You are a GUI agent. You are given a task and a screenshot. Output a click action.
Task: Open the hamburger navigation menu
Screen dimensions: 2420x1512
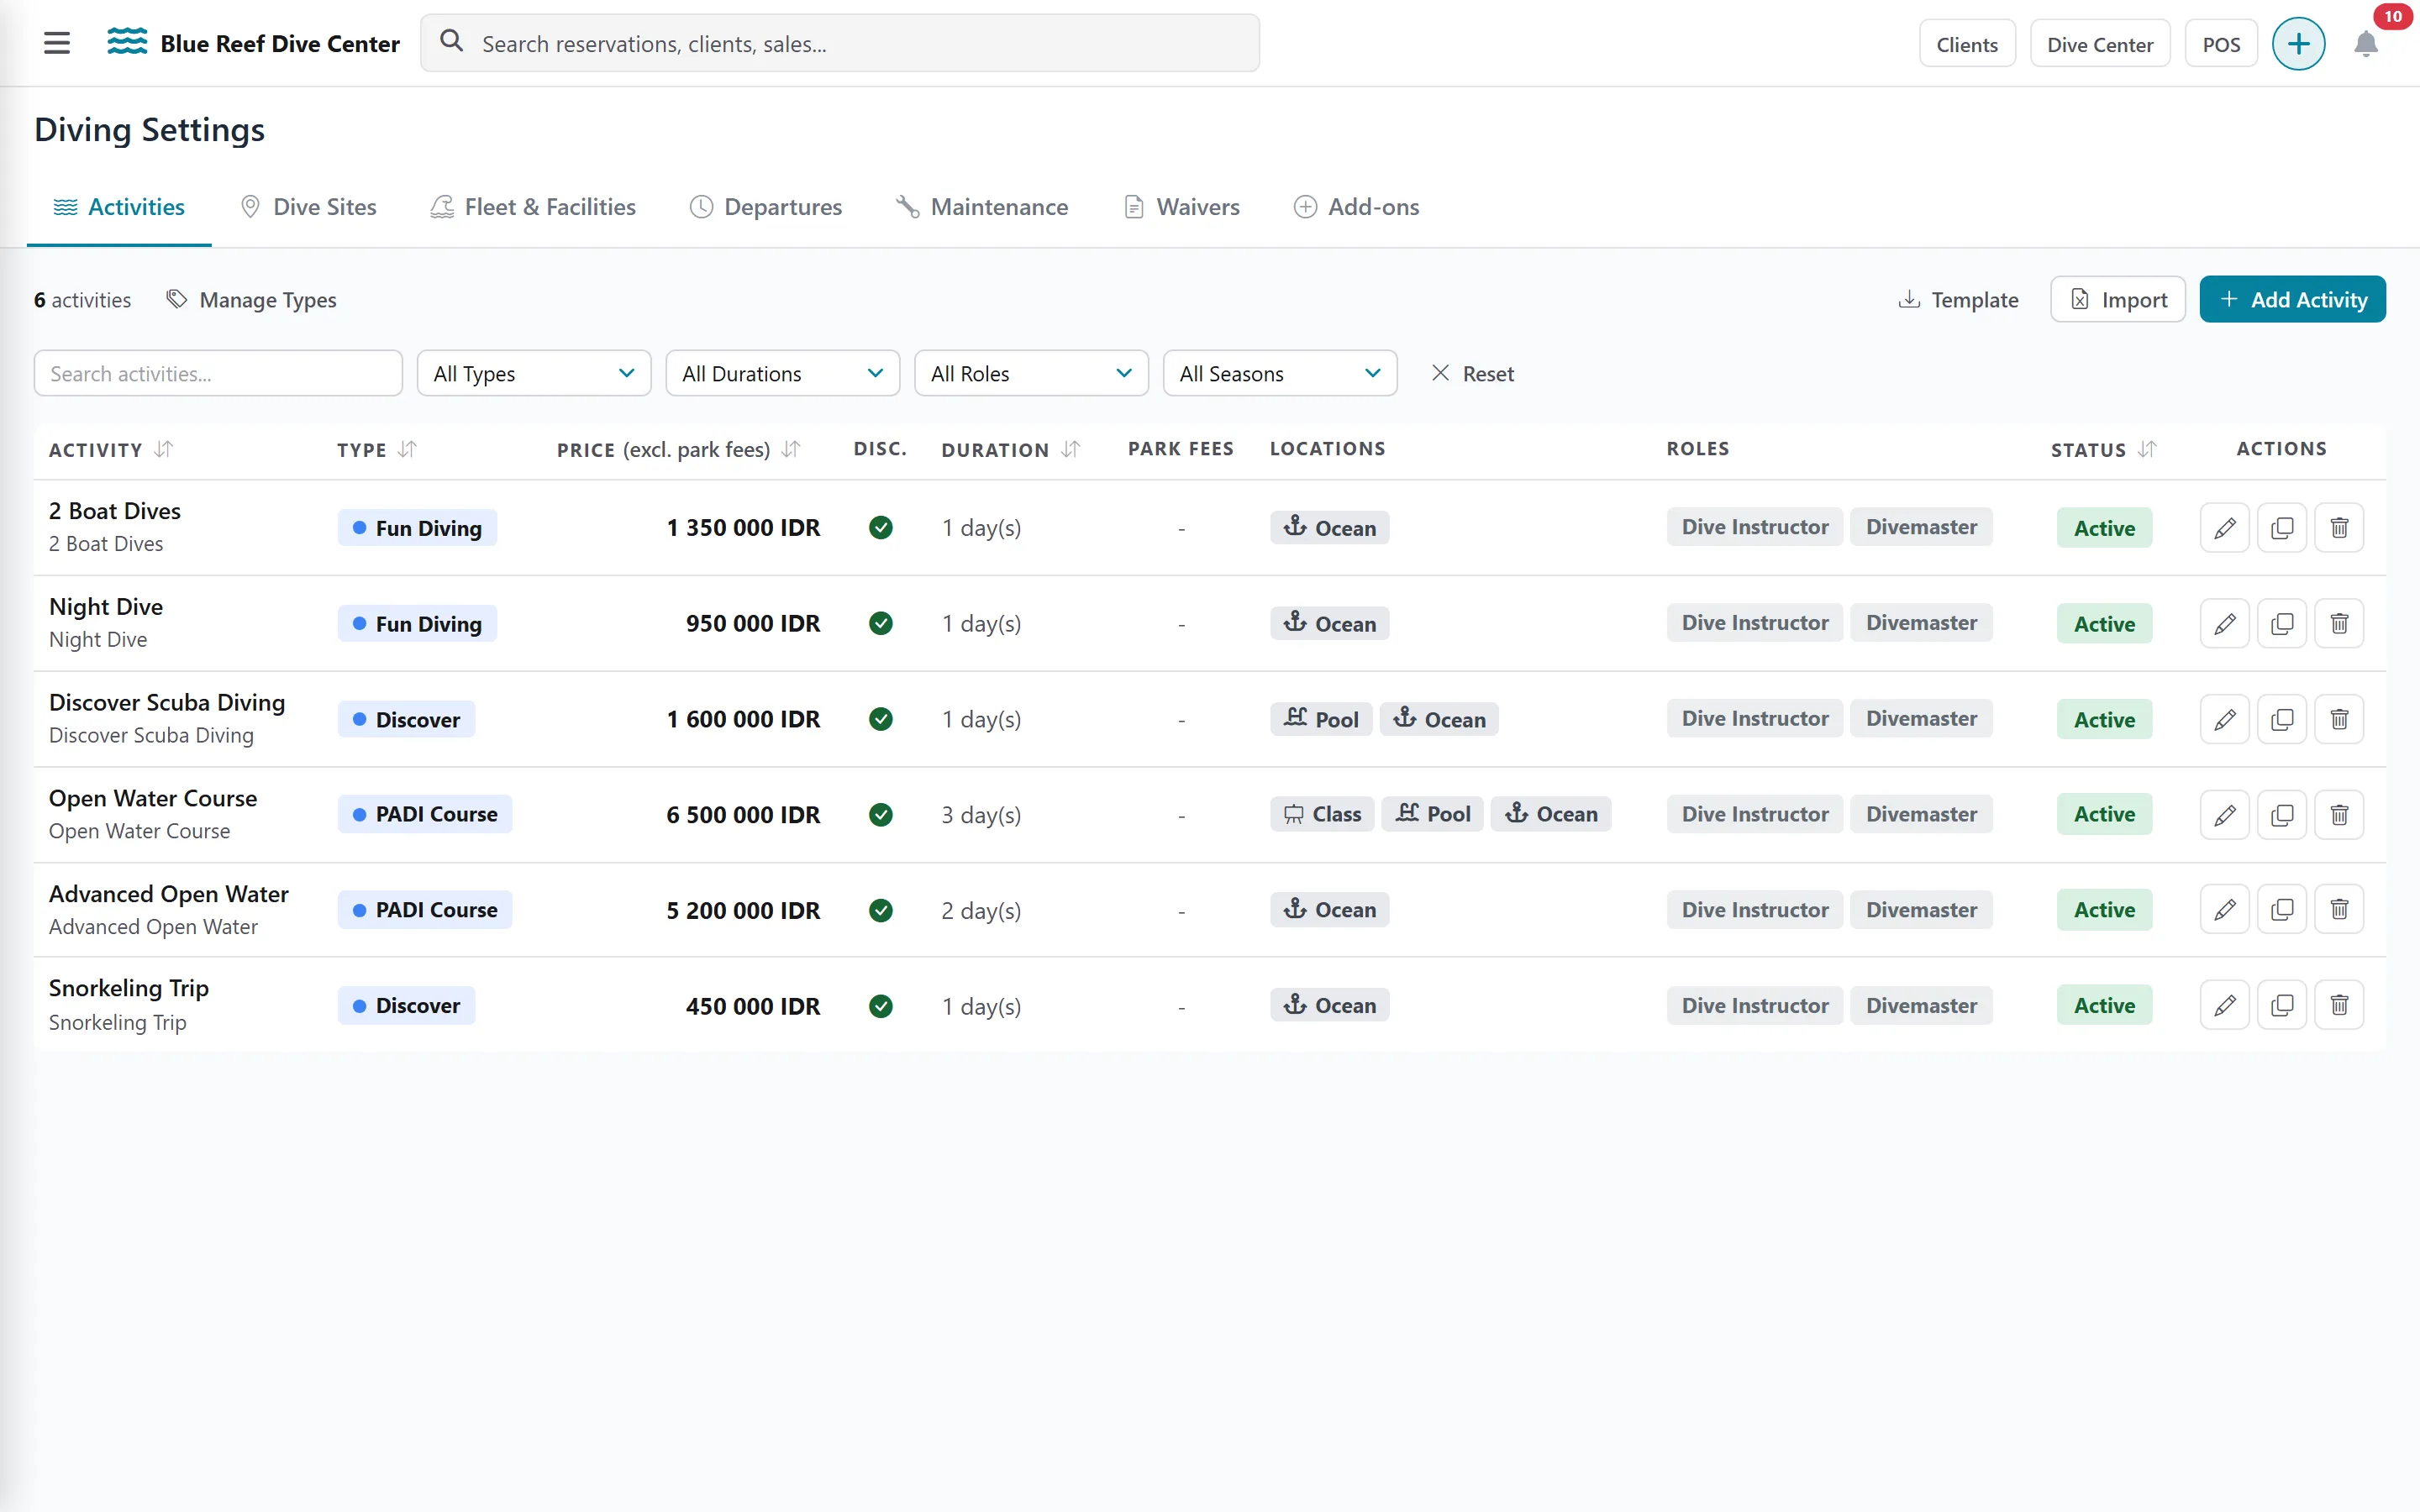(x=57, y=43)
